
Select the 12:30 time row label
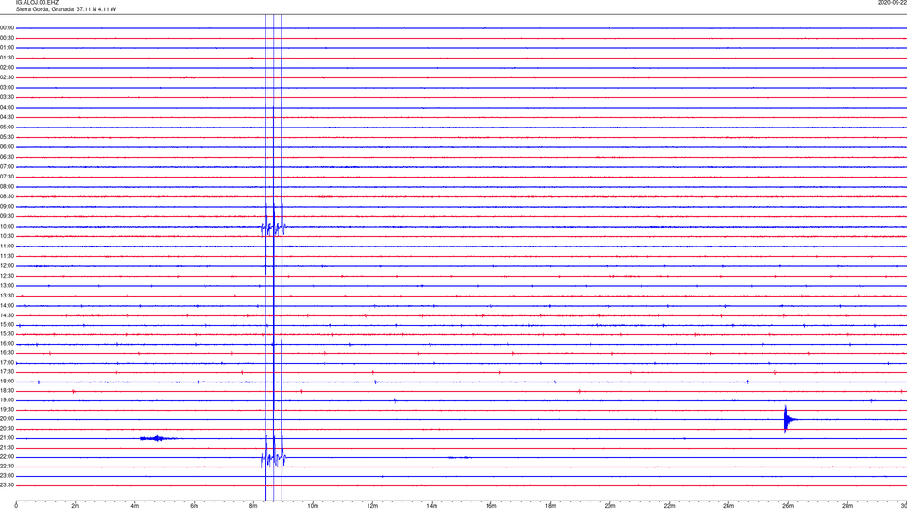pos(7,276)
